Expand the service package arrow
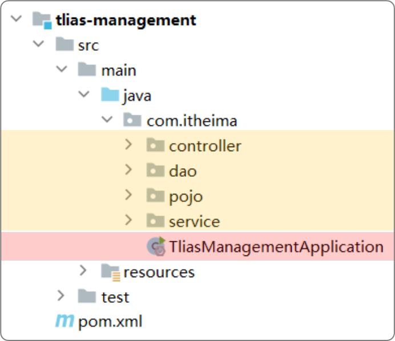 128,221
